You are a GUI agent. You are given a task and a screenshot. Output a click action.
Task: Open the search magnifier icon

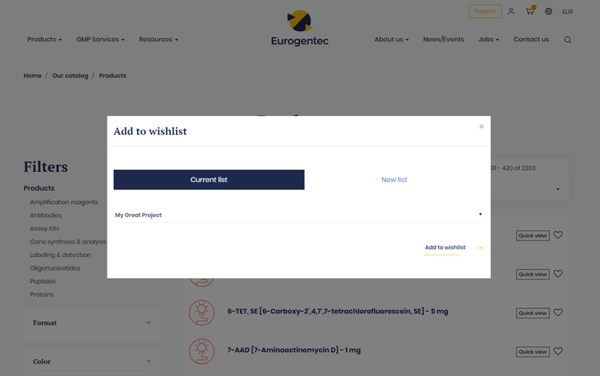pos(567,40)
